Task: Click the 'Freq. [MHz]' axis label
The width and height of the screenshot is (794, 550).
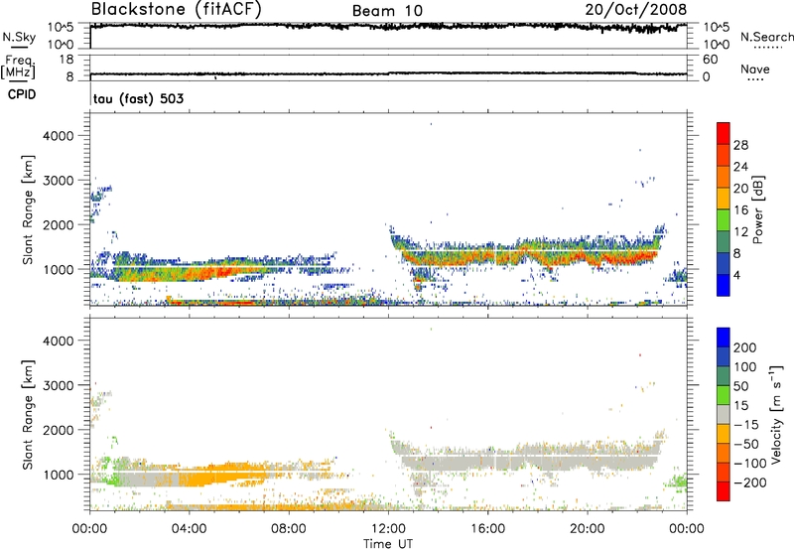Action: point(18,67)
